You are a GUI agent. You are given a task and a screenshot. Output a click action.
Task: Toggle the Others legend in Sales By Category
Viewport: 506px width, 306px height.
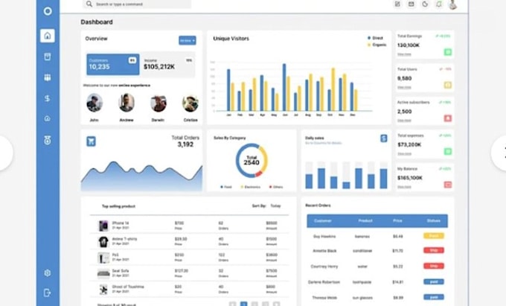(276, 187)
